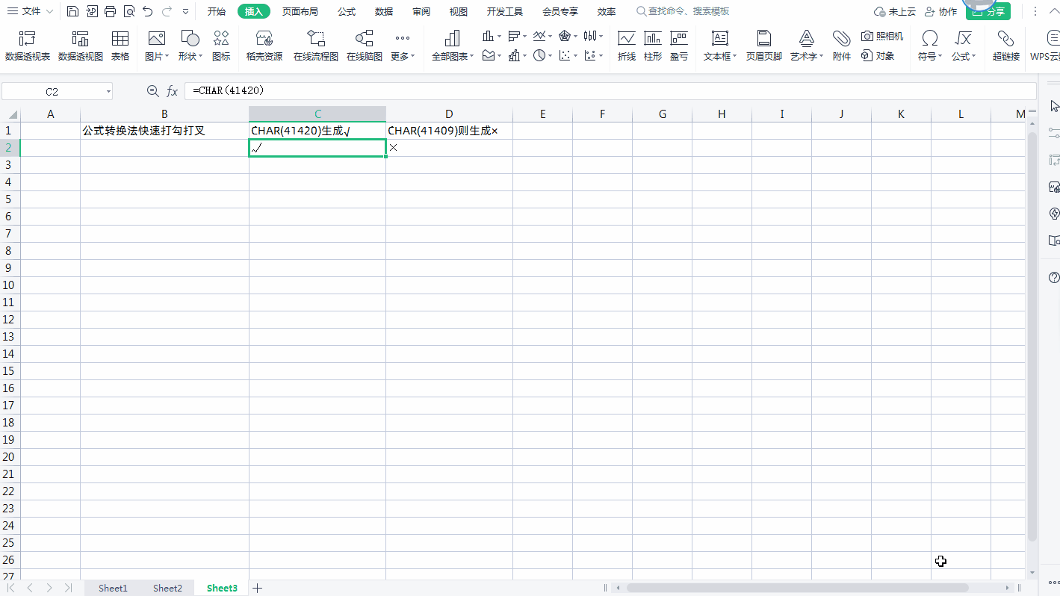Insert a table (表格)
The width and height of the screenshot is (1060, 596).
(x=120, y=46)
